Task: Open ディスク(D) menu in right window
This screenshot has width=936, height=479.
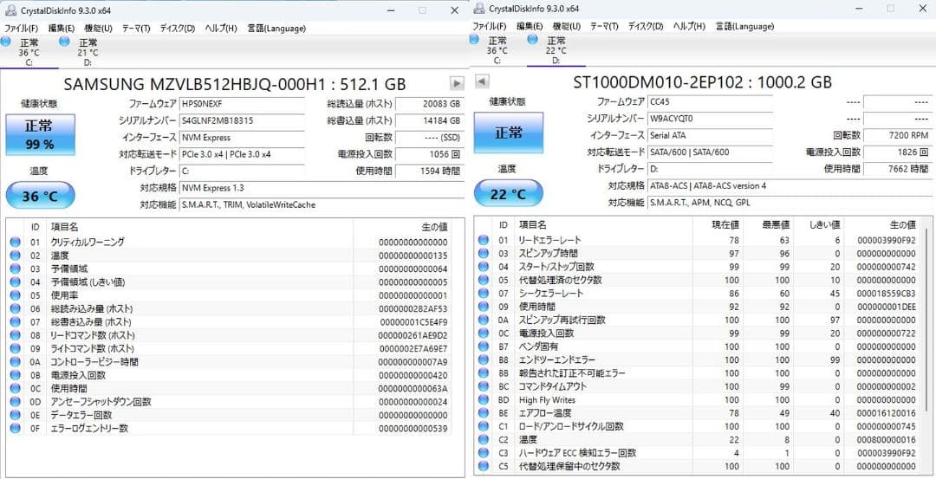Action: [x=646, y=26]
